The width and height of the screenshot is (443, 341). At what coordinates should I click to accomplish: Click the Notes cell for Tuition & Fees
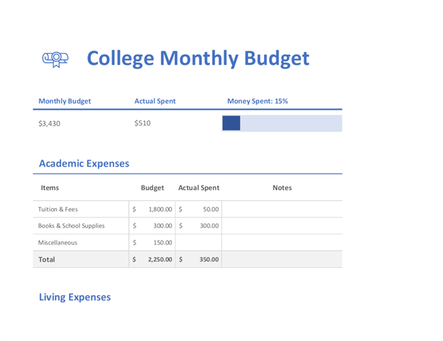click(282, 209)
